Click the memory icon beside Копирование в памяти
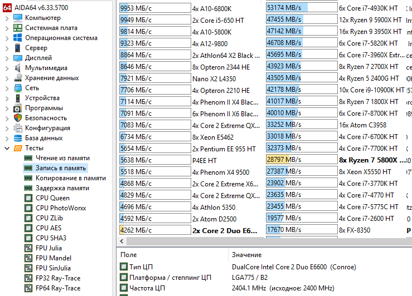Image resolution: width=412 pixels, height=296 pixels. click(x=28, y=178)
